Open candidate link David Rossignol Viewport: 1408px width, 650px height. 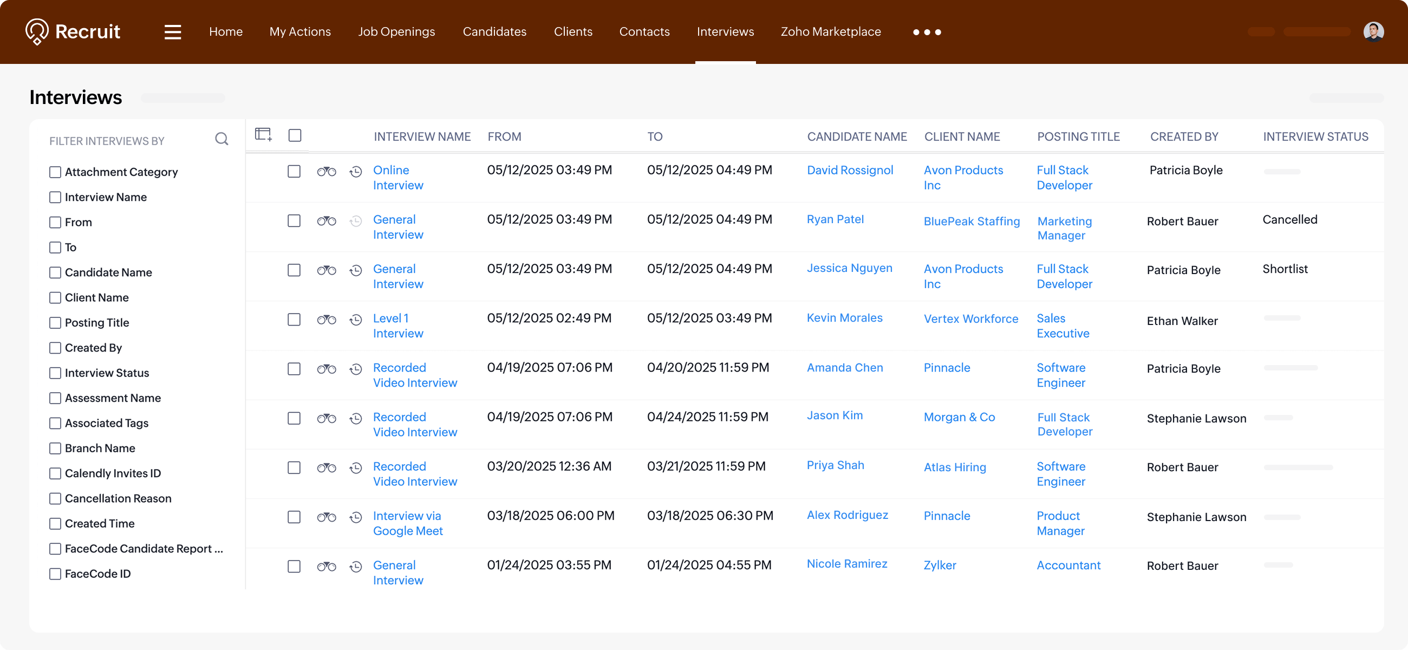click(850, 170)
